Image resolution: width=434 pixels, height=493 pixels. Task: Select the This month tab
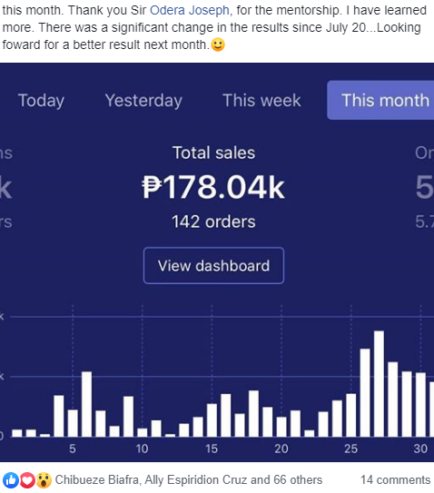click(380, 100)
